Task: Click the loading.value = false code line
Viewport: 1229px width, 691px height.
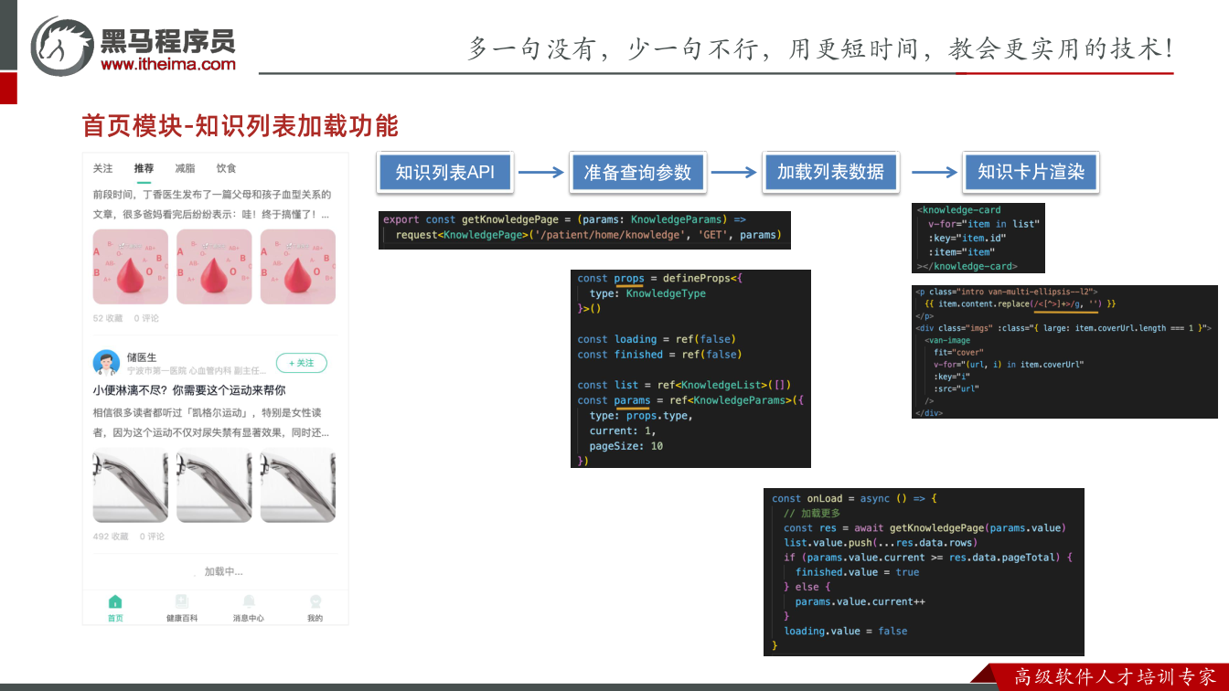Action: pyautogui.click(x=846, y=631)
